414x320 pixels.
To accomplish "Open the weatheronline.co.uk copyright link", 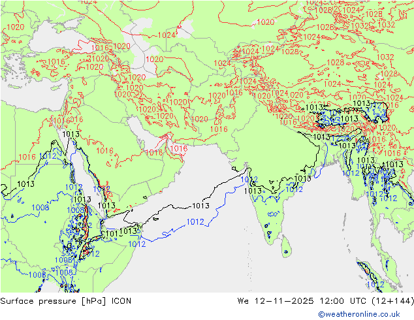I will click(x=358, y=314).
